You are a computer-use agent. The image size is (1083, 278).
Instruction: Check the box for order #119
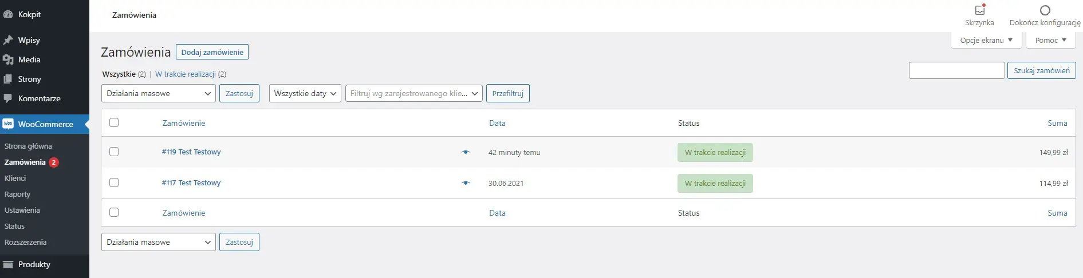[114, 152]
